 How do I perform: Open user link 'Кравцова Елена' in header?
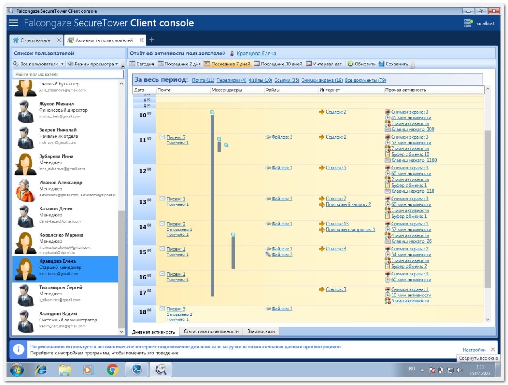pyautogui.click(x=256, y=53)
